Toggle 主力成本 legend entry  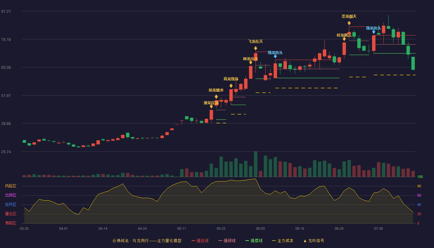(283, 241)
